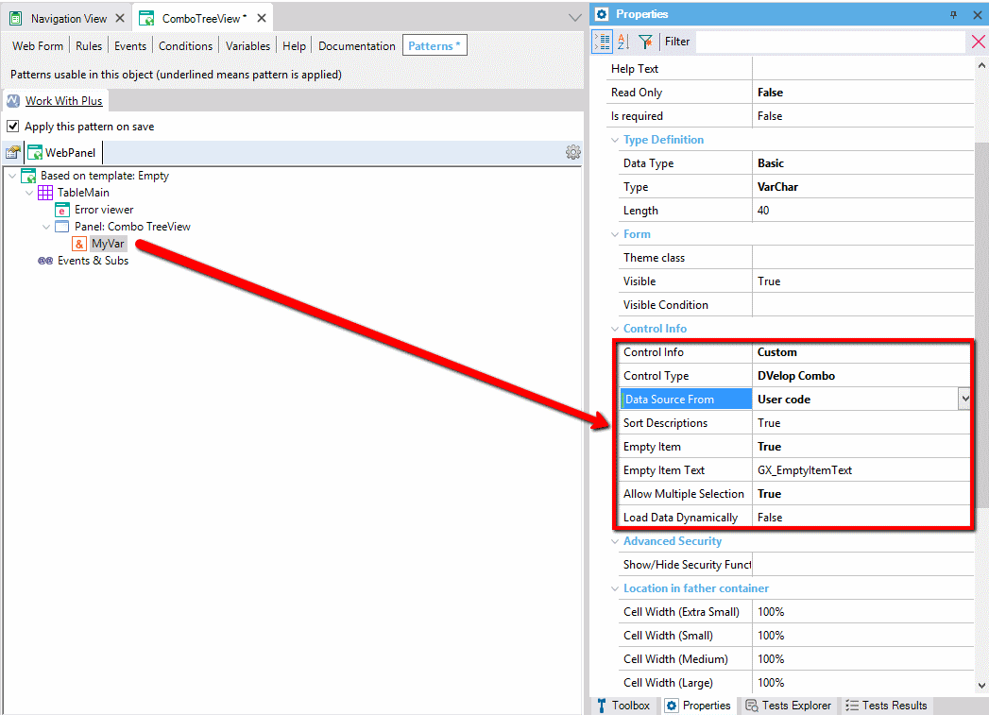Click the categorized view icon in Properties
Screen dimensions: 989x715
602,42
